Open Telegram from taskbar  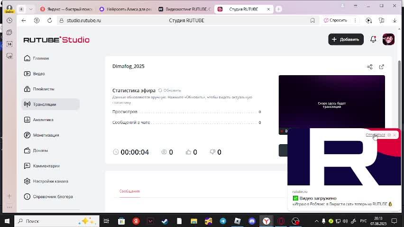point(223,221)
